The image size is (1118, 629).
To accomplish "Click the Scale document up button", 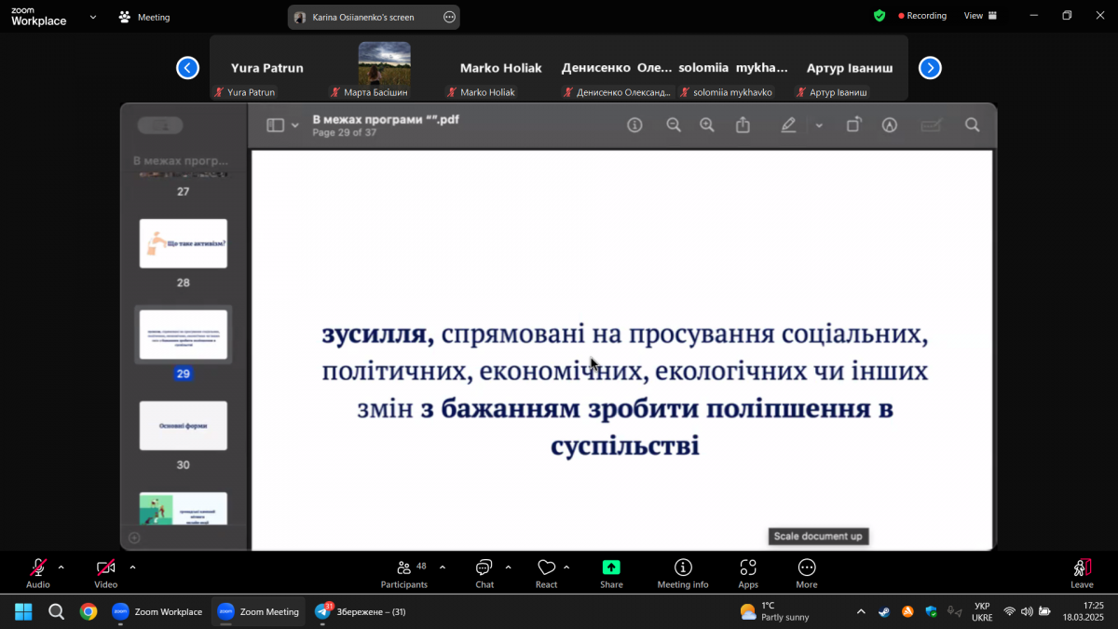I will [818, 536].
